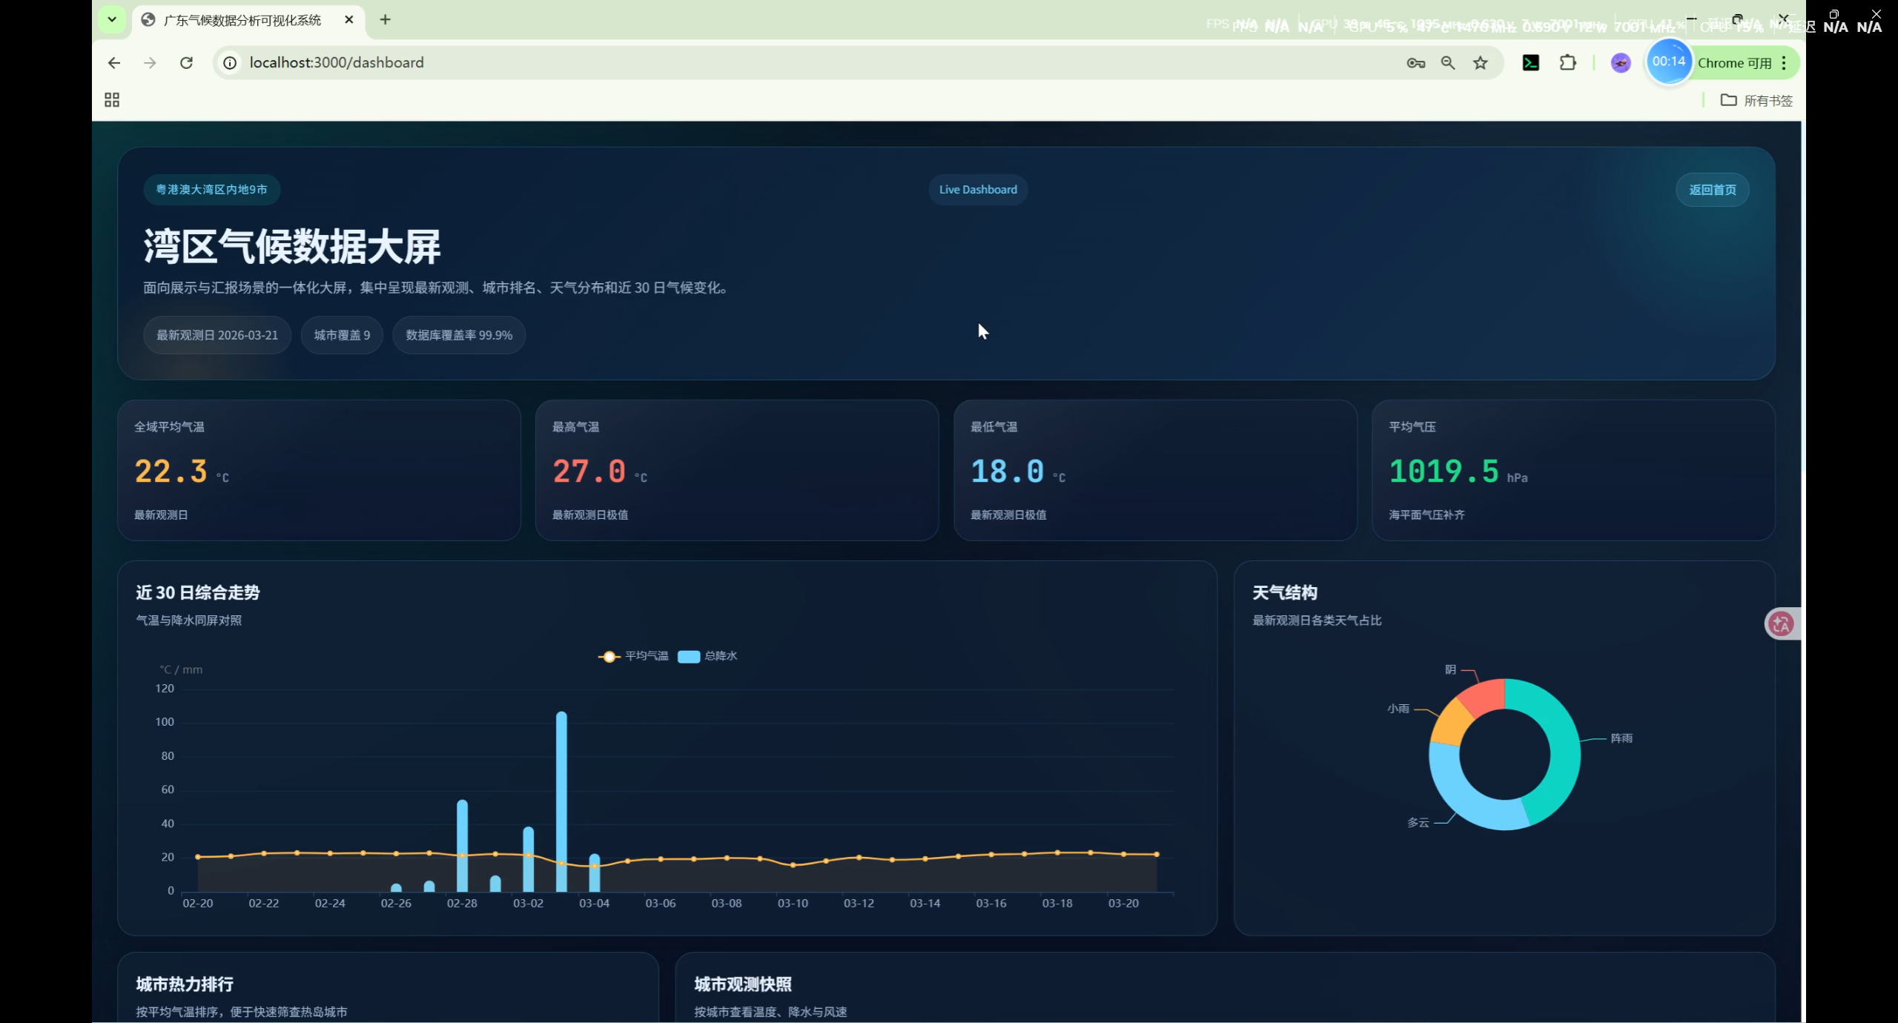Reload the dashboard page
The height and width of the screenshot is (1023, 1898).
click(186, 63)
